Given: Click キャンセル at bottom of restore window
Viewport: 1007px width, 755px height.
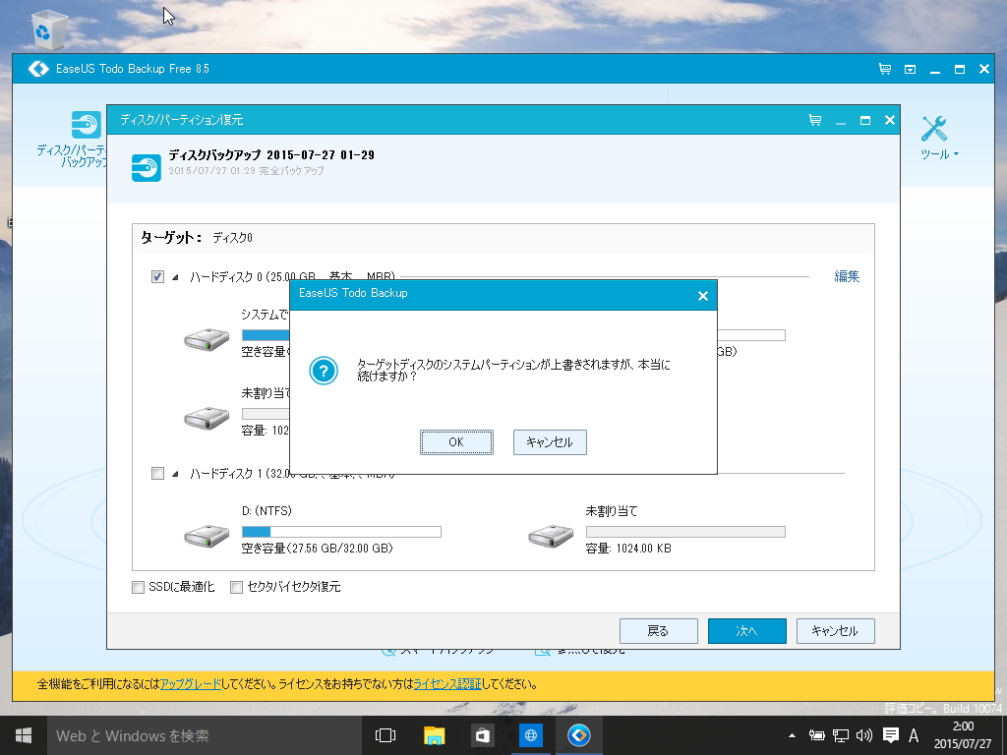Looking at the screenshot, I should pos(836,631).
